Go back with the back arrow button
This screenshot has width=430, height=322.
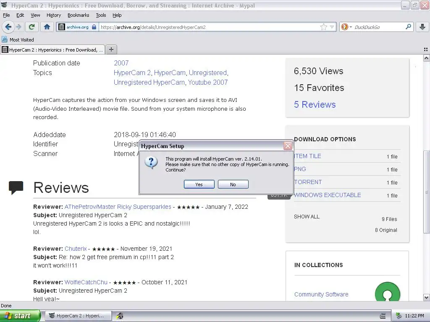(8, 27)
